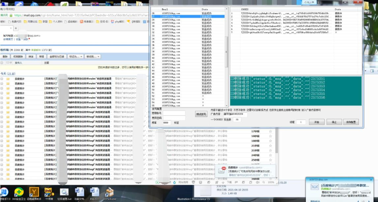Click the 停止 button in sender tool

coord(334,122)
